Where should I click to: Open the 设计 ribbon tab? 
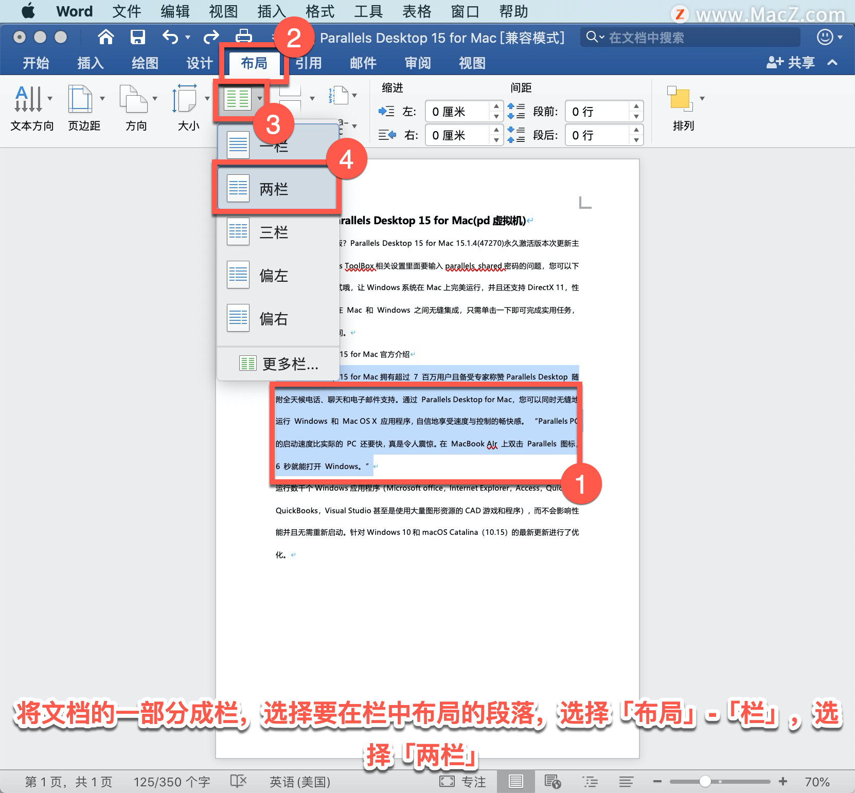(200, 63)
